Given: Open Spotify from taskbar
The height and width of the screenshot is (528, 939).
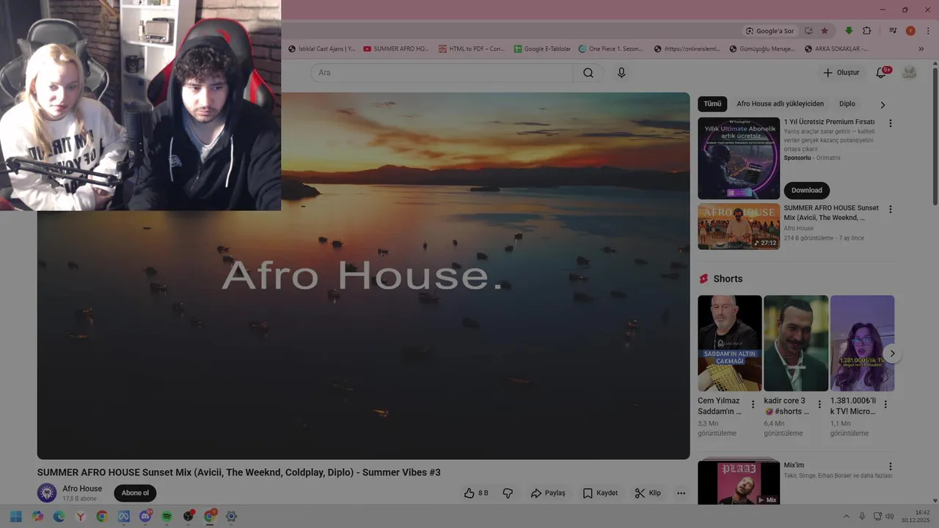Looking at the screenshot, I should pos(167,516).
